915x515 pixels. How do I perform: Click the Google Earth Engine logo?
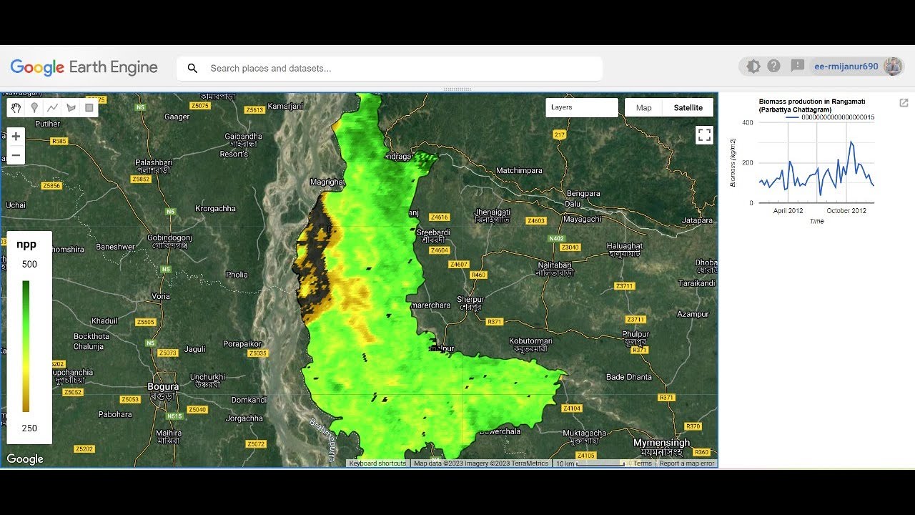coord(84,67)
